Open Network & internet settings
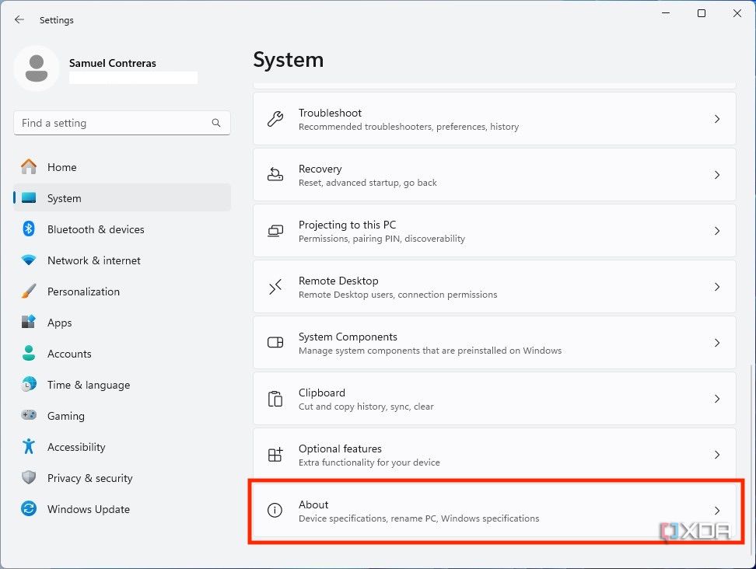Image resolution: width=756 pixels, height=569 pixels. [122, 260]
